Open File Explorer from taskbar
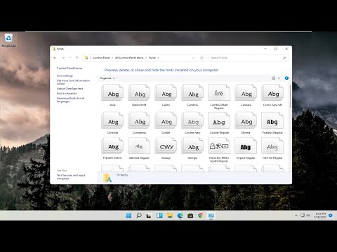337x252 pixels. click(170, 216)
